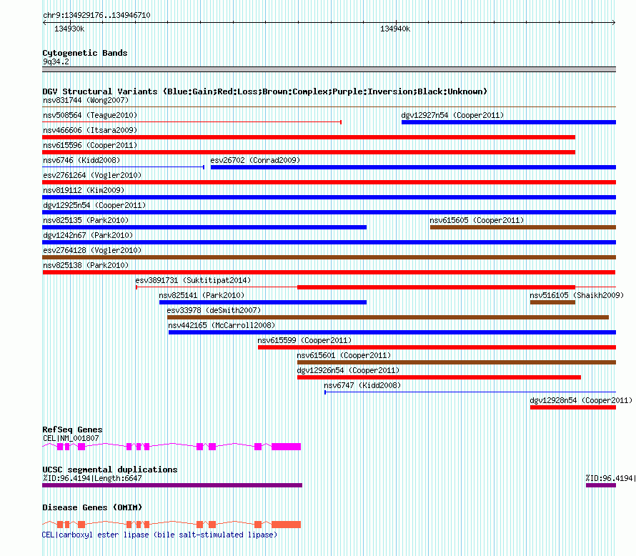The width and height of the screenshot is (636, 556).
Task: Click the nsv466606 (Itsara2009) label
Action: [x=90, y=130]
